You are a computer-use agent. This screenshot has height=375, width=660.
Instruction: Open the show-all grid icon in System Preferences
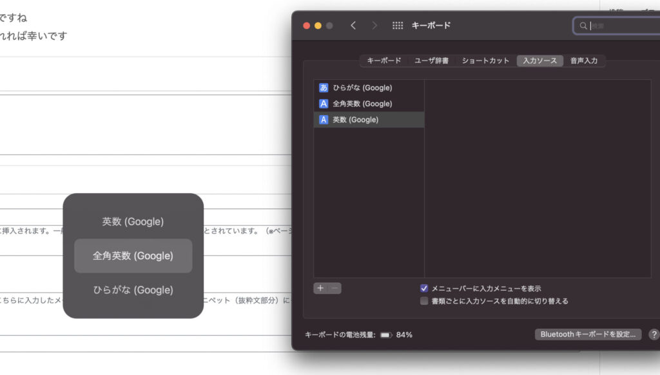(398, 26)
